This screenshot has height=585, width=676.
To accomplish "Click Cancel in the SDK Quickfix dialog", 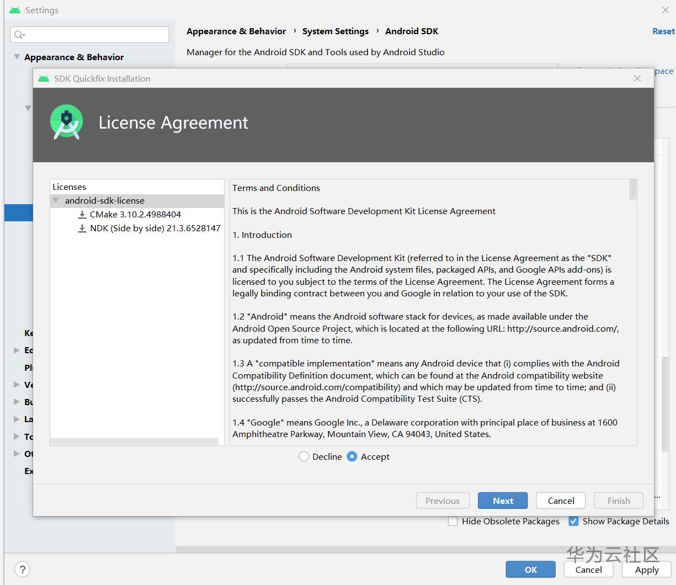I will 561,501.
